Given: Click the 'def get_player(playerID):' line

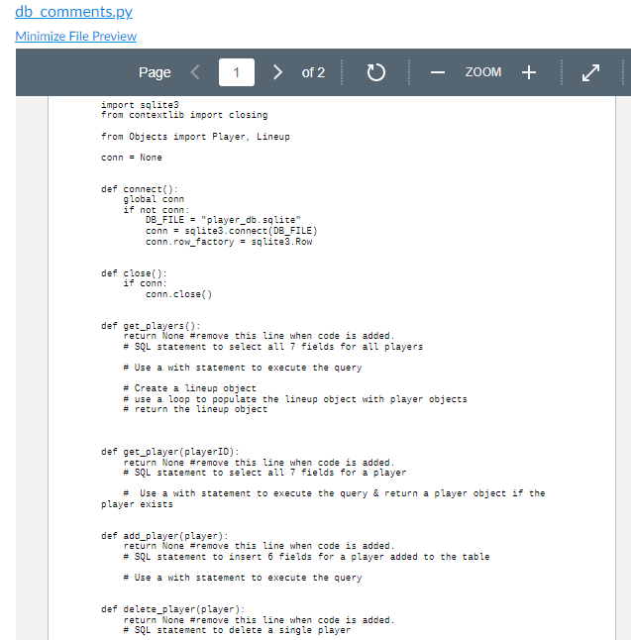Looking at the screenshot, I should 170,452.
